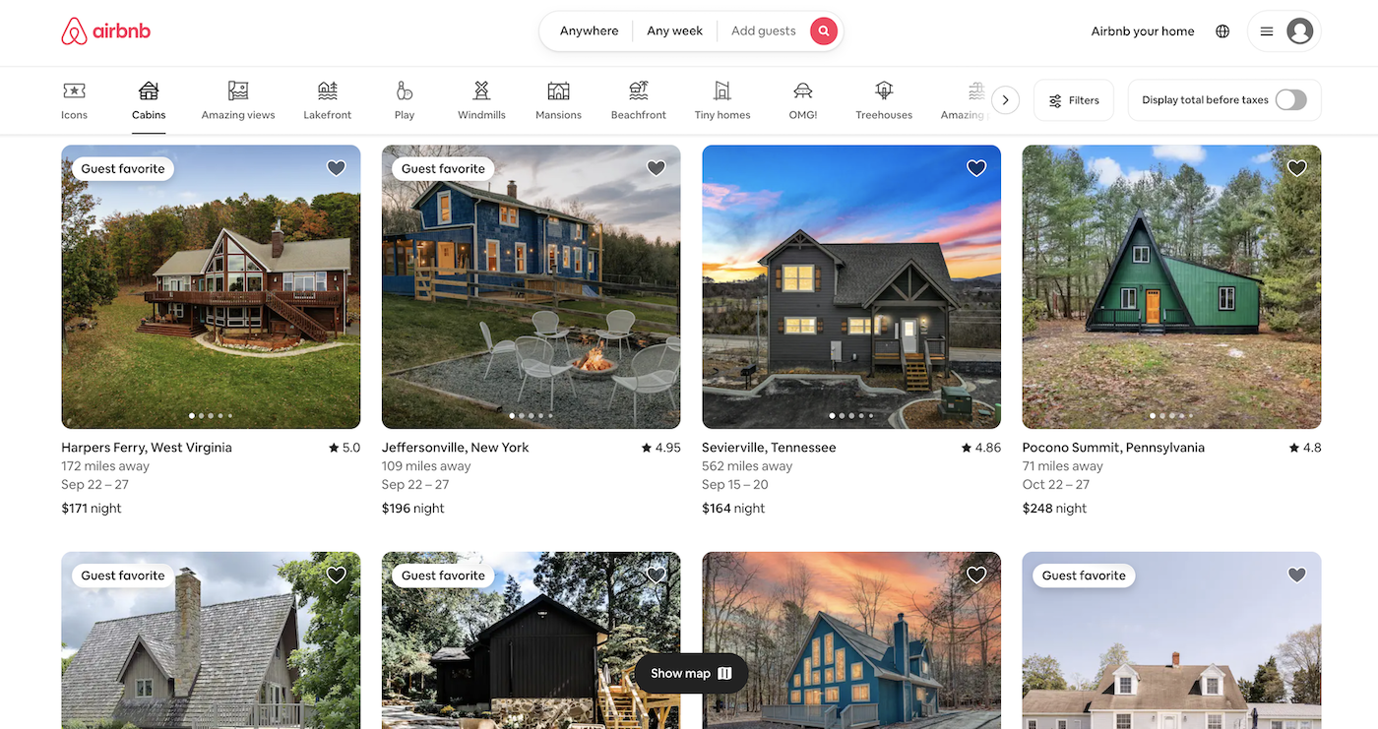1378x729 pixels.
Task: Favorite the Sevierville, Tennessee listing
Action: 975,168
